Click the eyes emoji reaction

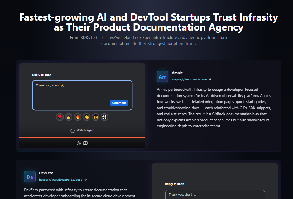[104, 117]
